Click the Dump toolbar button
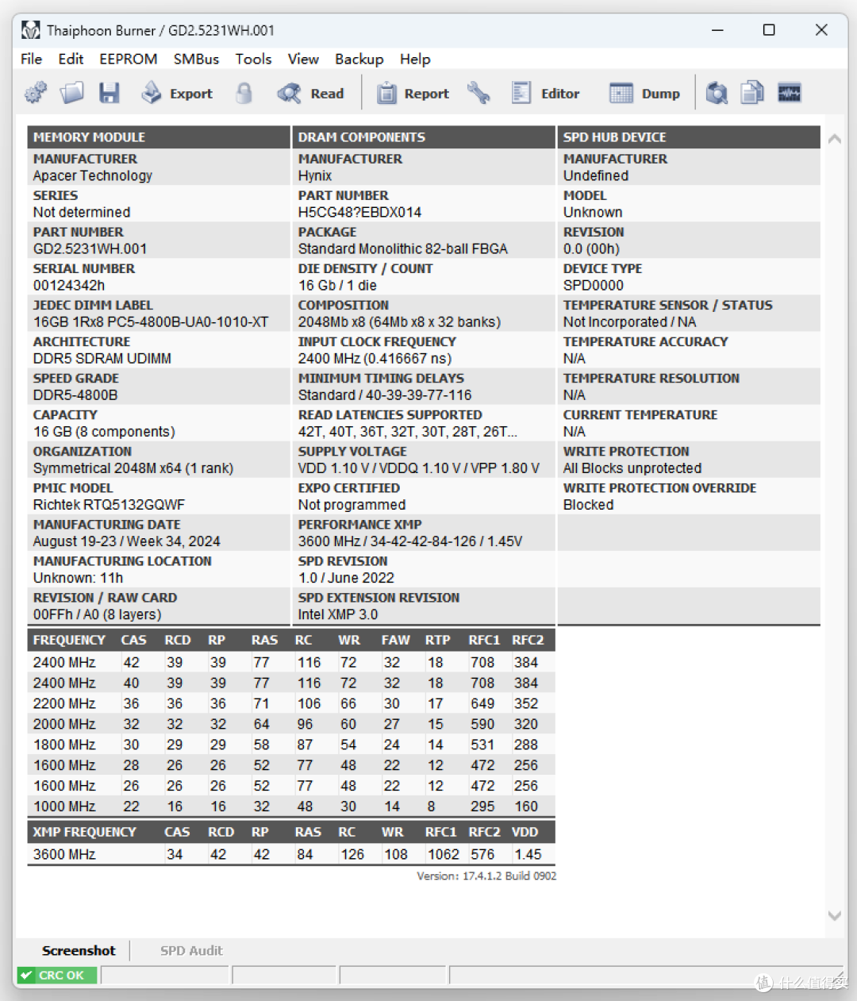The image size is (857, 1001). [645, 93]
